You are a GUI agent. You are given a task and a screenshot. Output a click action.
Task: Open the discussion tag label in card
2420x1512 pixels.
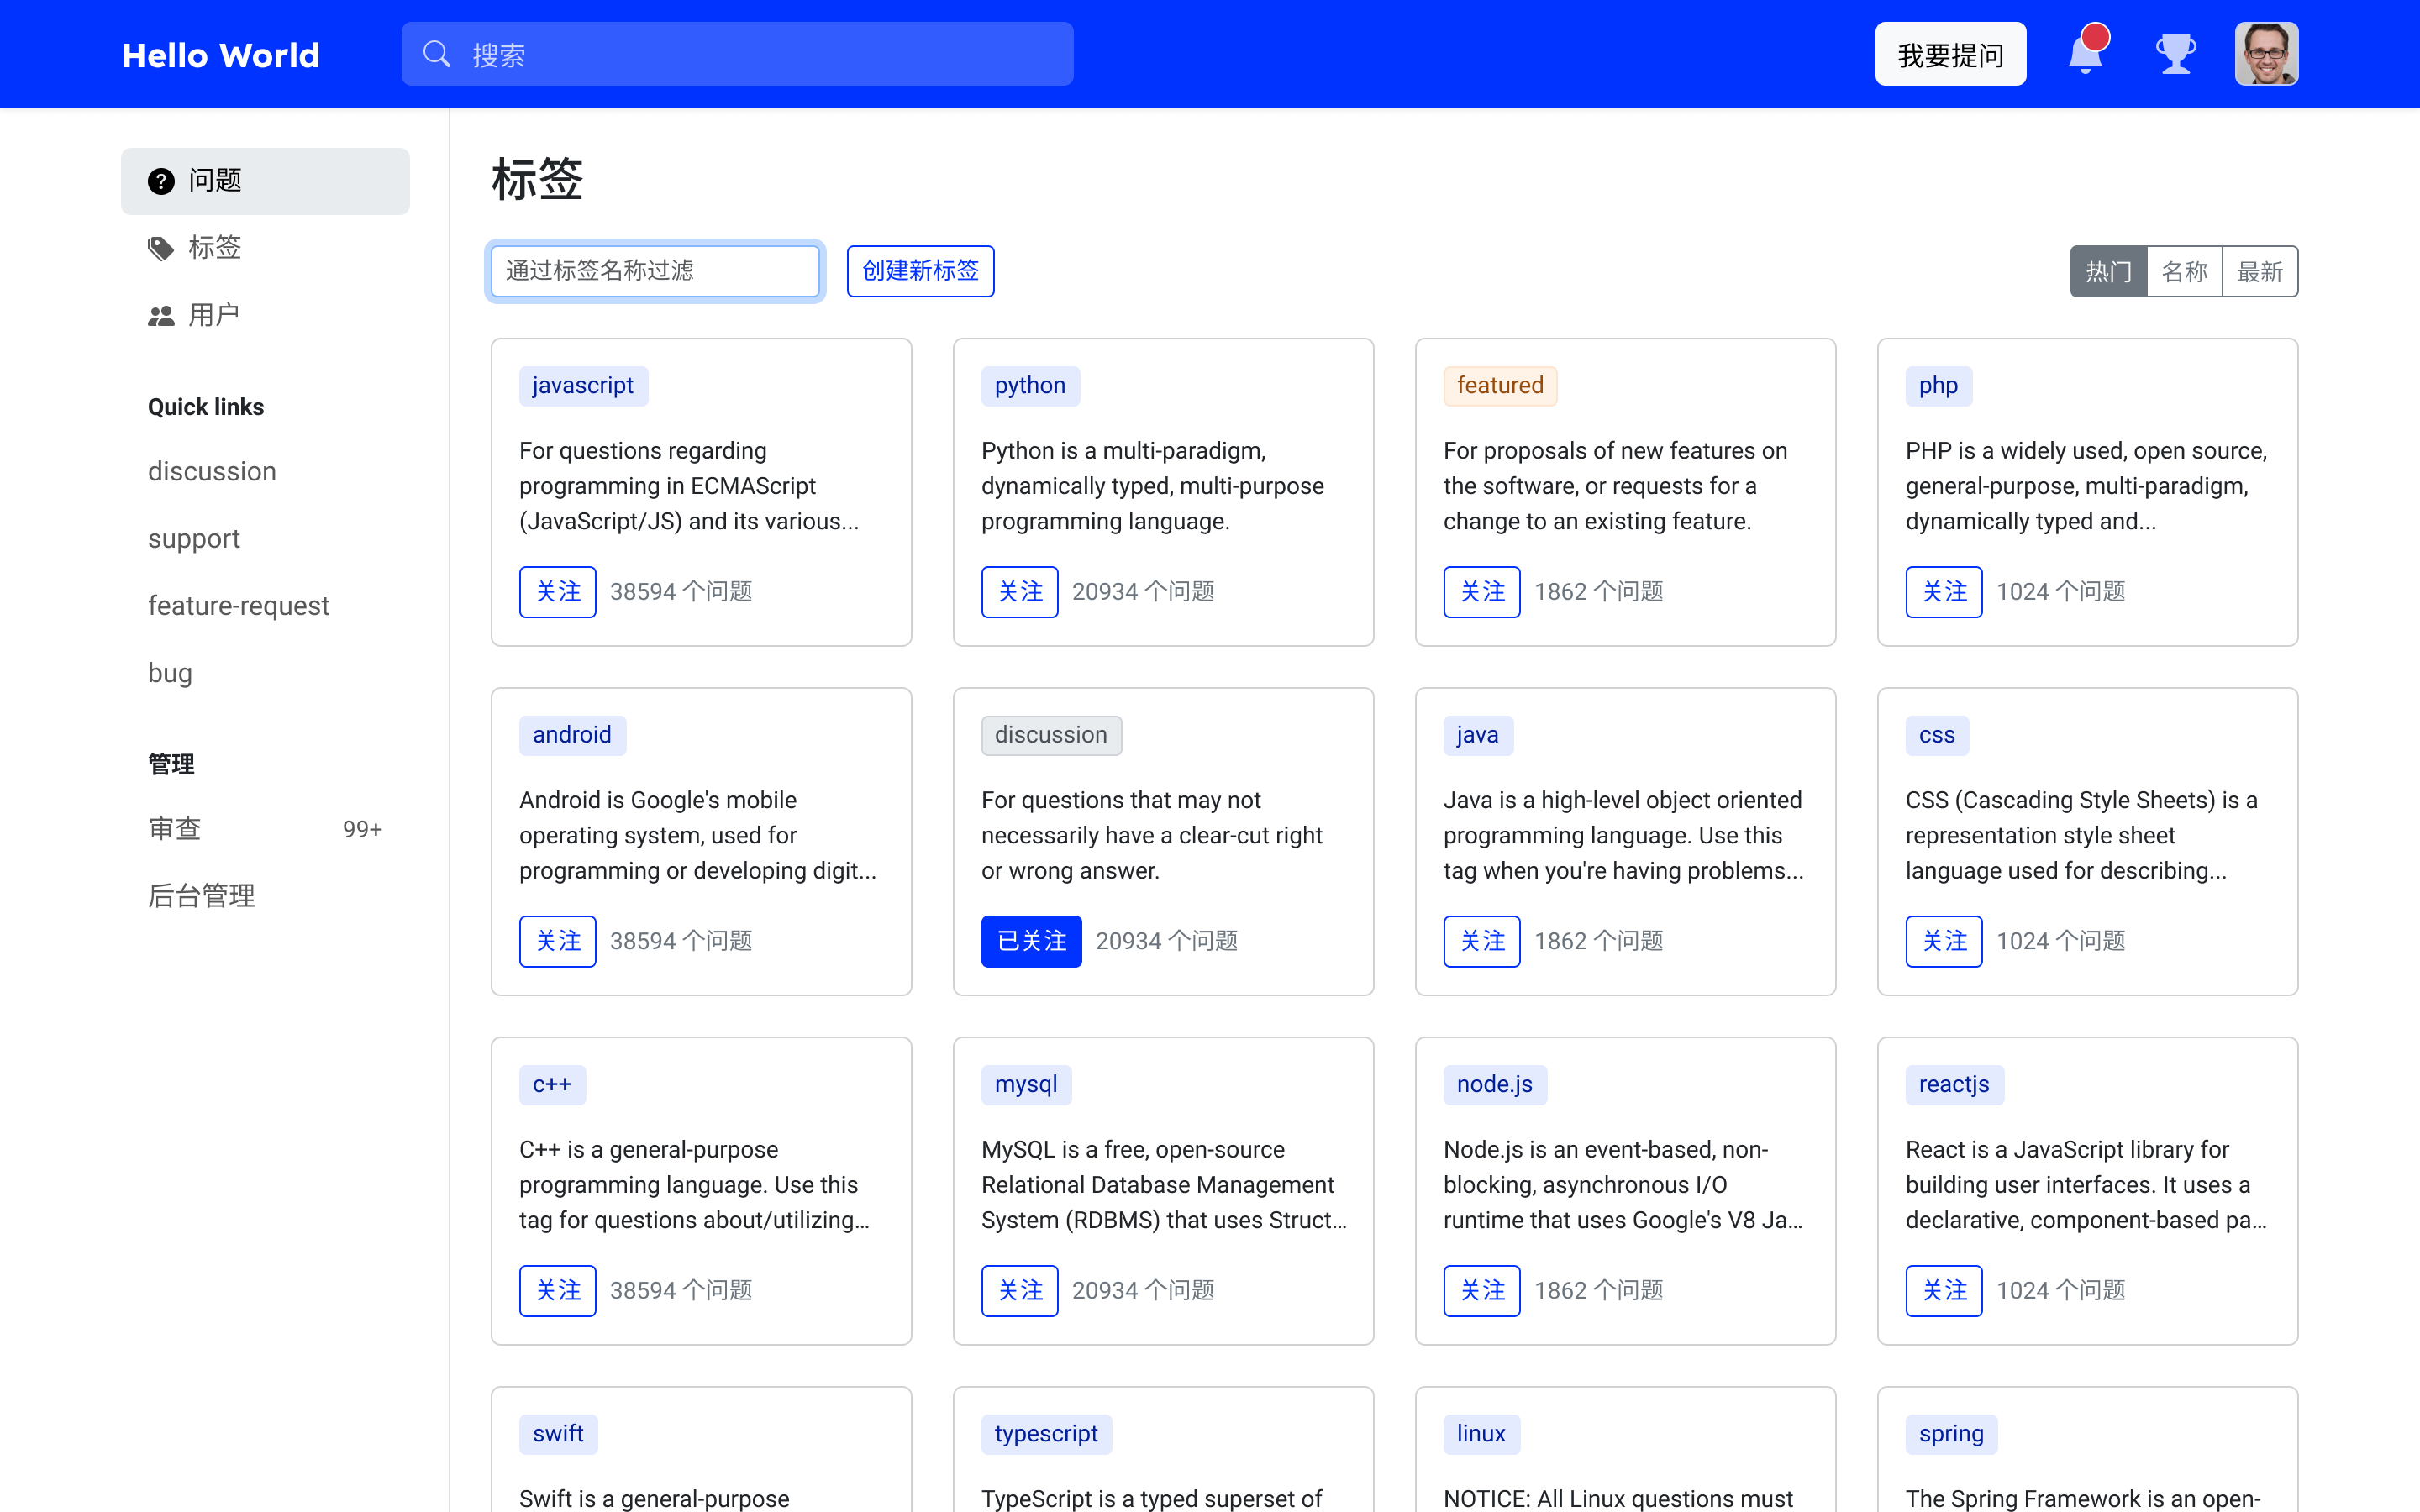pyautogui.click(x=1051, y=735)
